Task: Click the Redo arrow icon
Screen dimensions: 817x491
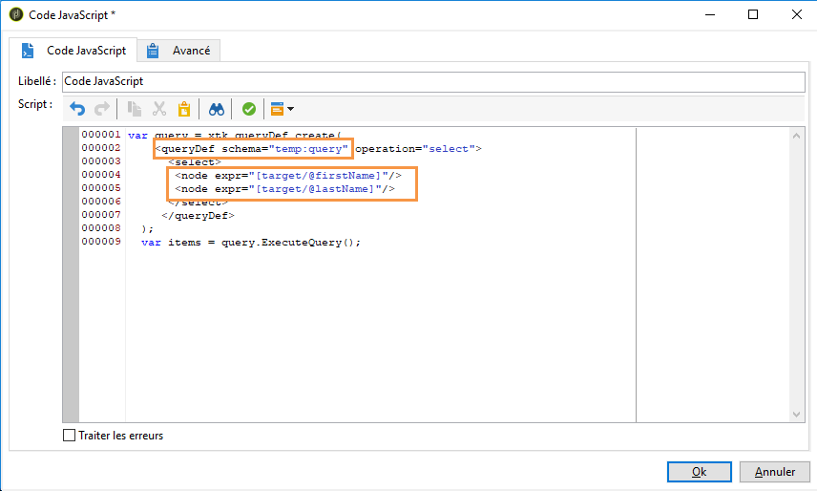Action: [x=101, y=109]
